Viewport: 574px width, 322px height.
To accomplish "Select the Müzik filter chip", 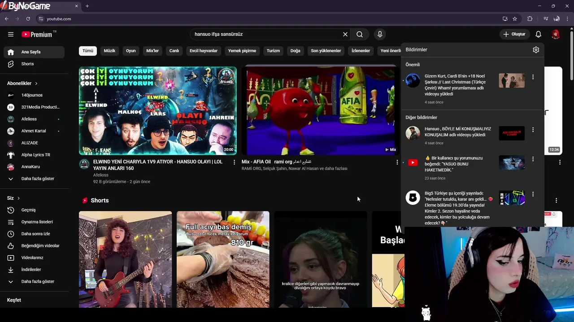I will (110, 51).
